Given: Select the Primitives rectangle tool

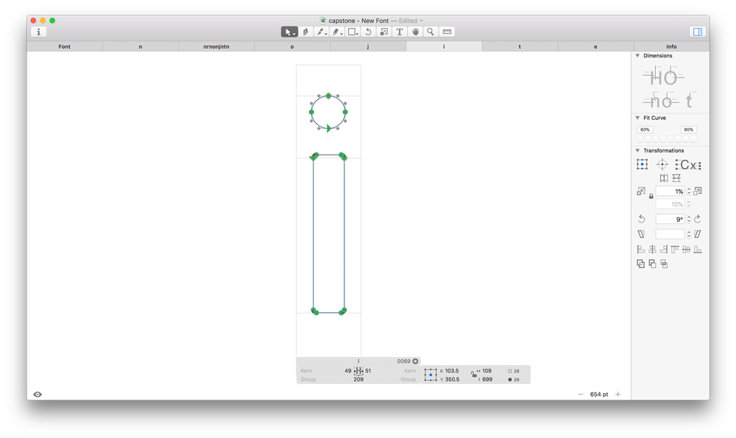Looking at the screenshot, I should click(x=352, y=32).
